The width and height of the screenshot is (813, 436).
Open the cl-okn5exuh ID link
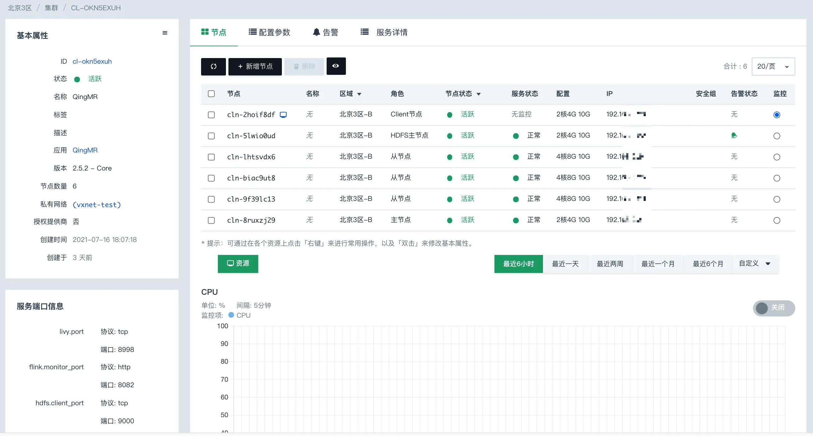pos(92,61)
